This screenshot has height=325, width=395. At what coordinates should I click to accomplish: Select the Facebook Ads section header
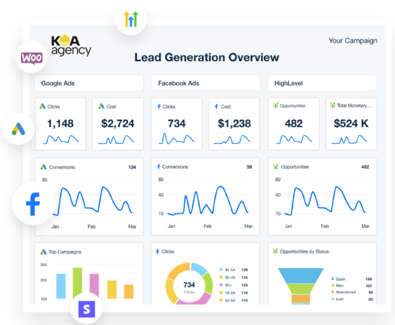point(205,83)
